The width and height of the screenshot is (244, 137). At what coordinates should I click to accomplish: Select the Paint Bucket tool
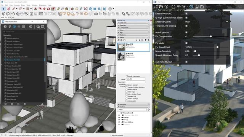pos(67,9)
